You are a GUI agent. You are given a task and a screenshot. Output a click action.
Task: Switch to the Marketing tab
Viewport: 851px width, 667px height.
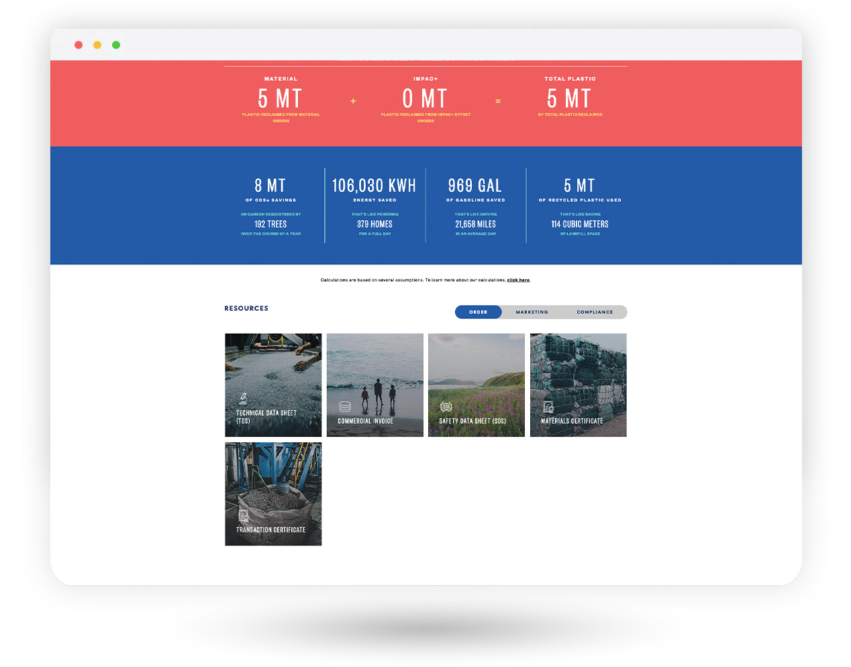pos(532,312)
